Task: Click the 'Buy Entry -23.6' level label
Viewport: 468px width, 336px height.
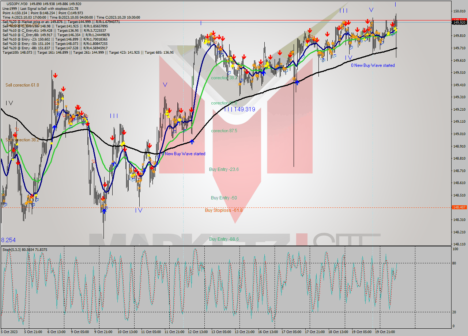Action: (224, 169)
